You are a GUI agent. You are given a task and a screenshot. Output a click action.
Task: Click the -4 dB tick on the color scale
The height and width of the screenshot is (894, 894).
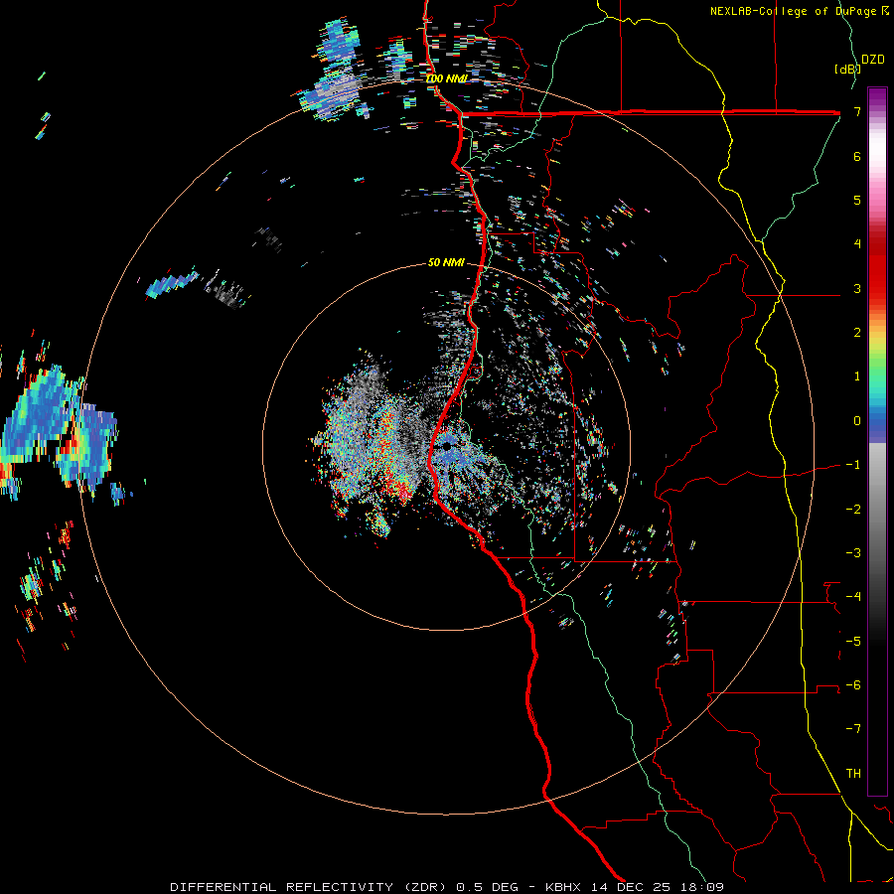coord(853,597)
